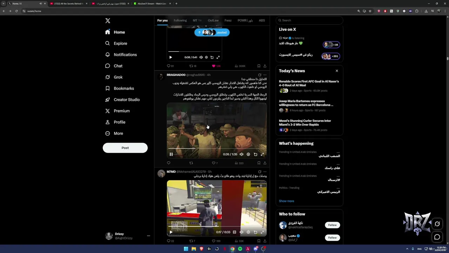Open settings of the 1:35 video
The image size is (449, 253).
[x=248, y=154]
